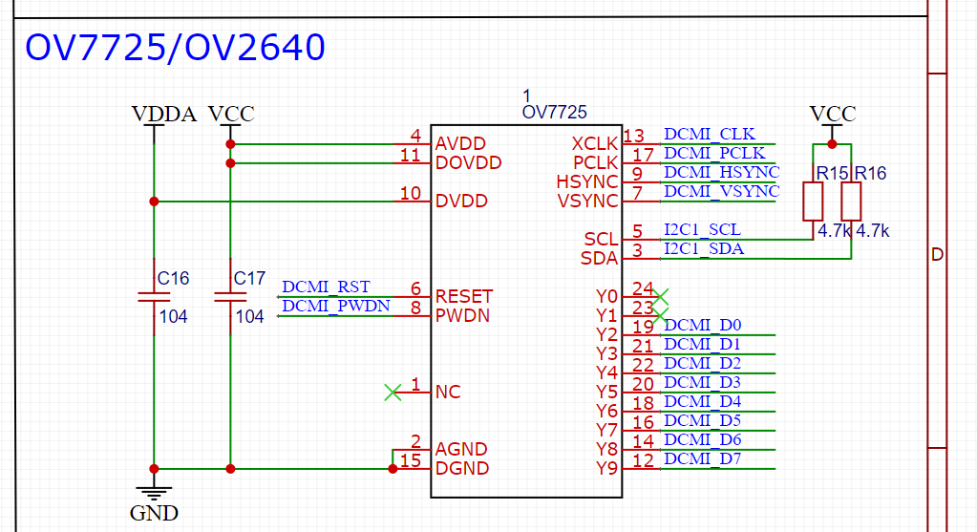Image resolution: width=977 pixels, height=532 pixels.
Task: Select the PCLK pin name inside the chip
Action: (595, 163)
